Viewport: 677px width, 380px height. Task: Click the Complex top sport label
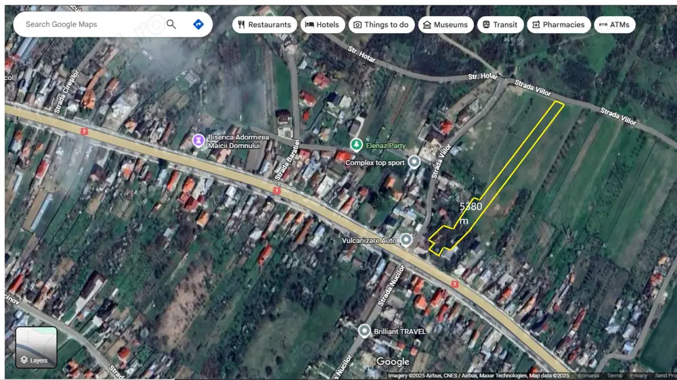click(375, 162)
